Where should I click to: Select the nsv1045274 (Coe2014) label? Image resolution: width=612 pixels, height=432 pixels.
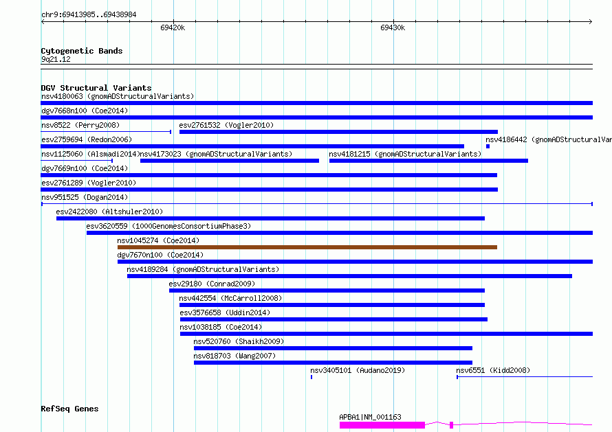(x=158, y=240)
